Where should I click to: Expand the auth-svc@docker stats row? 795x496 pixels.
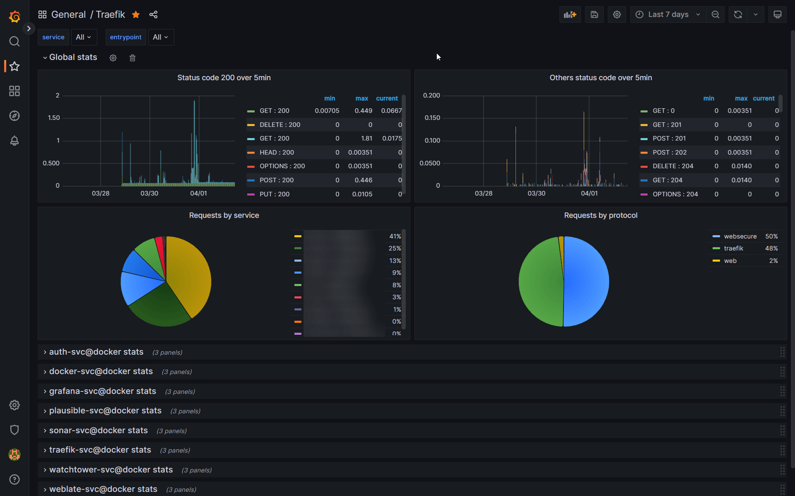[96, 352]
